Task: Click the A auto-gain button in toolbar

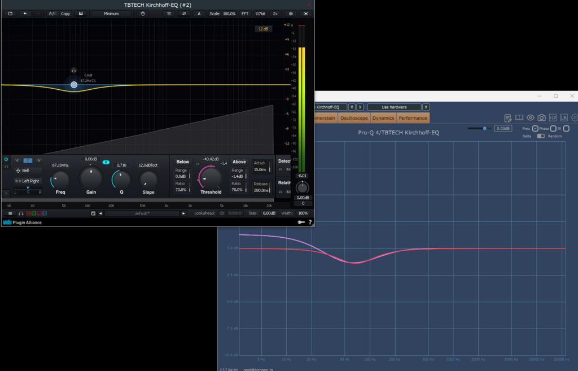Action: 199,14
